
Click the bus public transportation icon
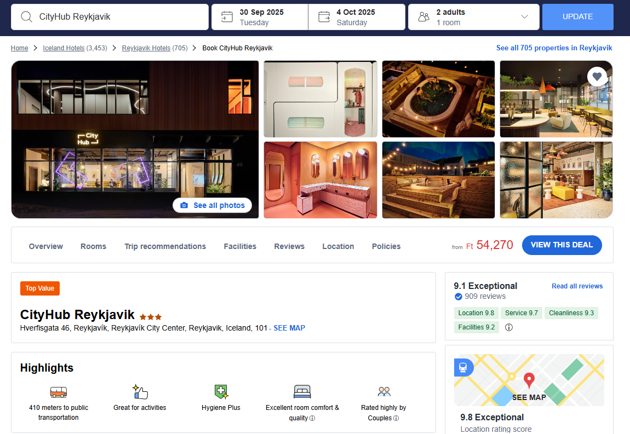click(59, 392)
